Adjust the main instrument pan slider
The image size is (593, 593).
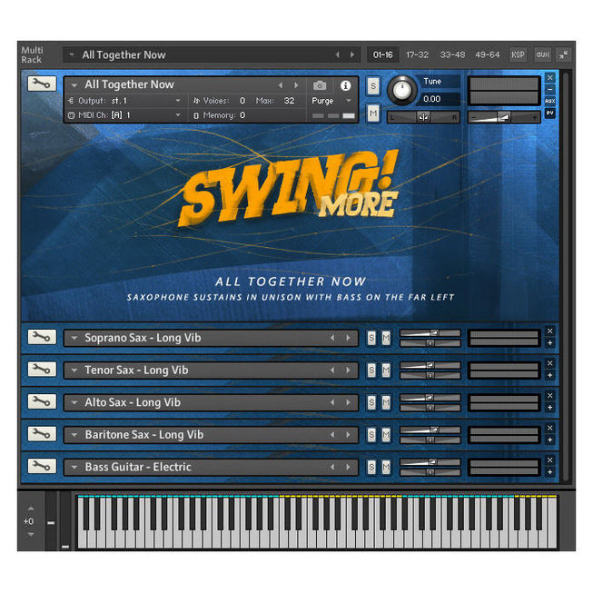point(423,118)
